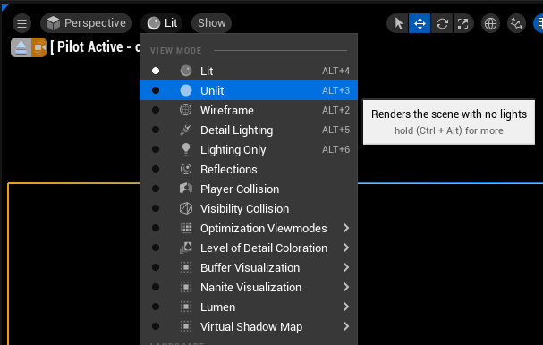Click the Visibility Collision cube icon

(x=186, y=208)
